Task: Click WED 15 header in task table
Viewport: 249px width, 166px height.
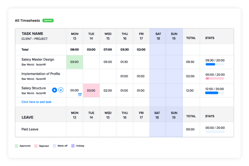Action: [x=108, y=36]
